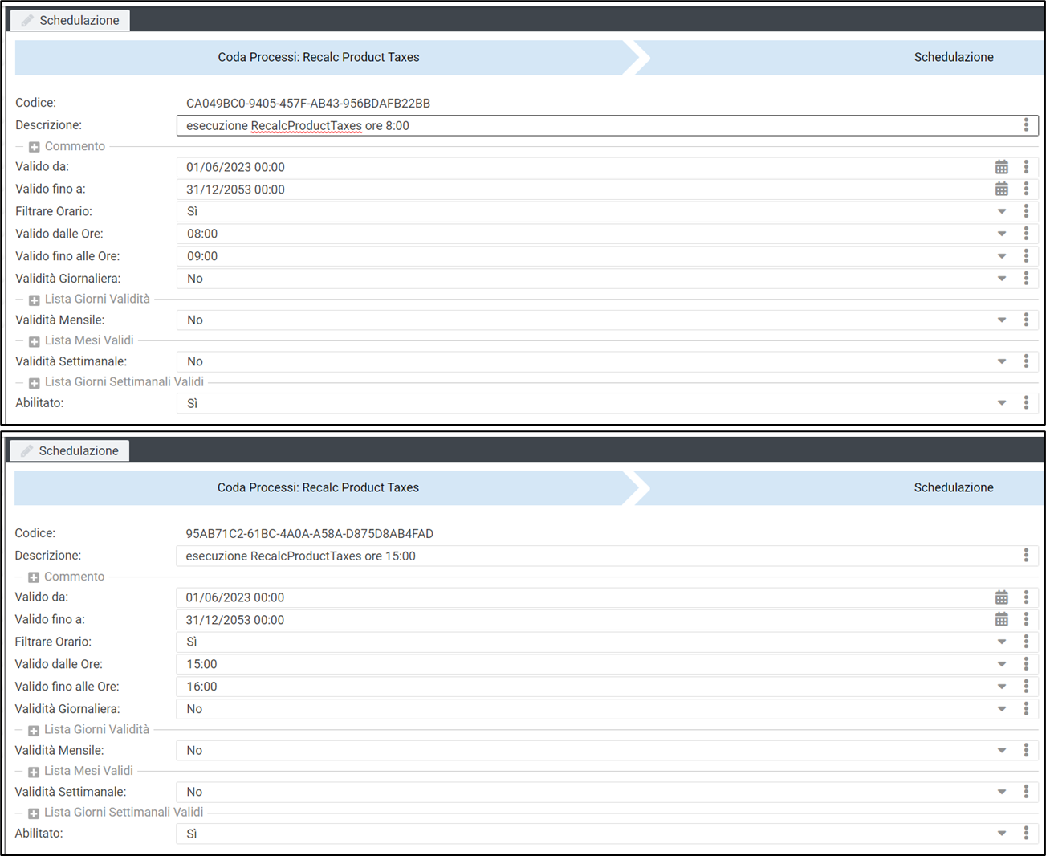Expand Commento section in the 8:00 schedule form

tap(35, 147)
